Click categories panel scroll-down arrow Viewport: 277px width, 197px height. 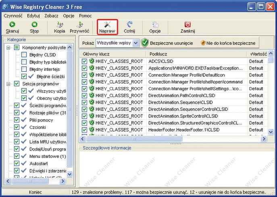70,174
